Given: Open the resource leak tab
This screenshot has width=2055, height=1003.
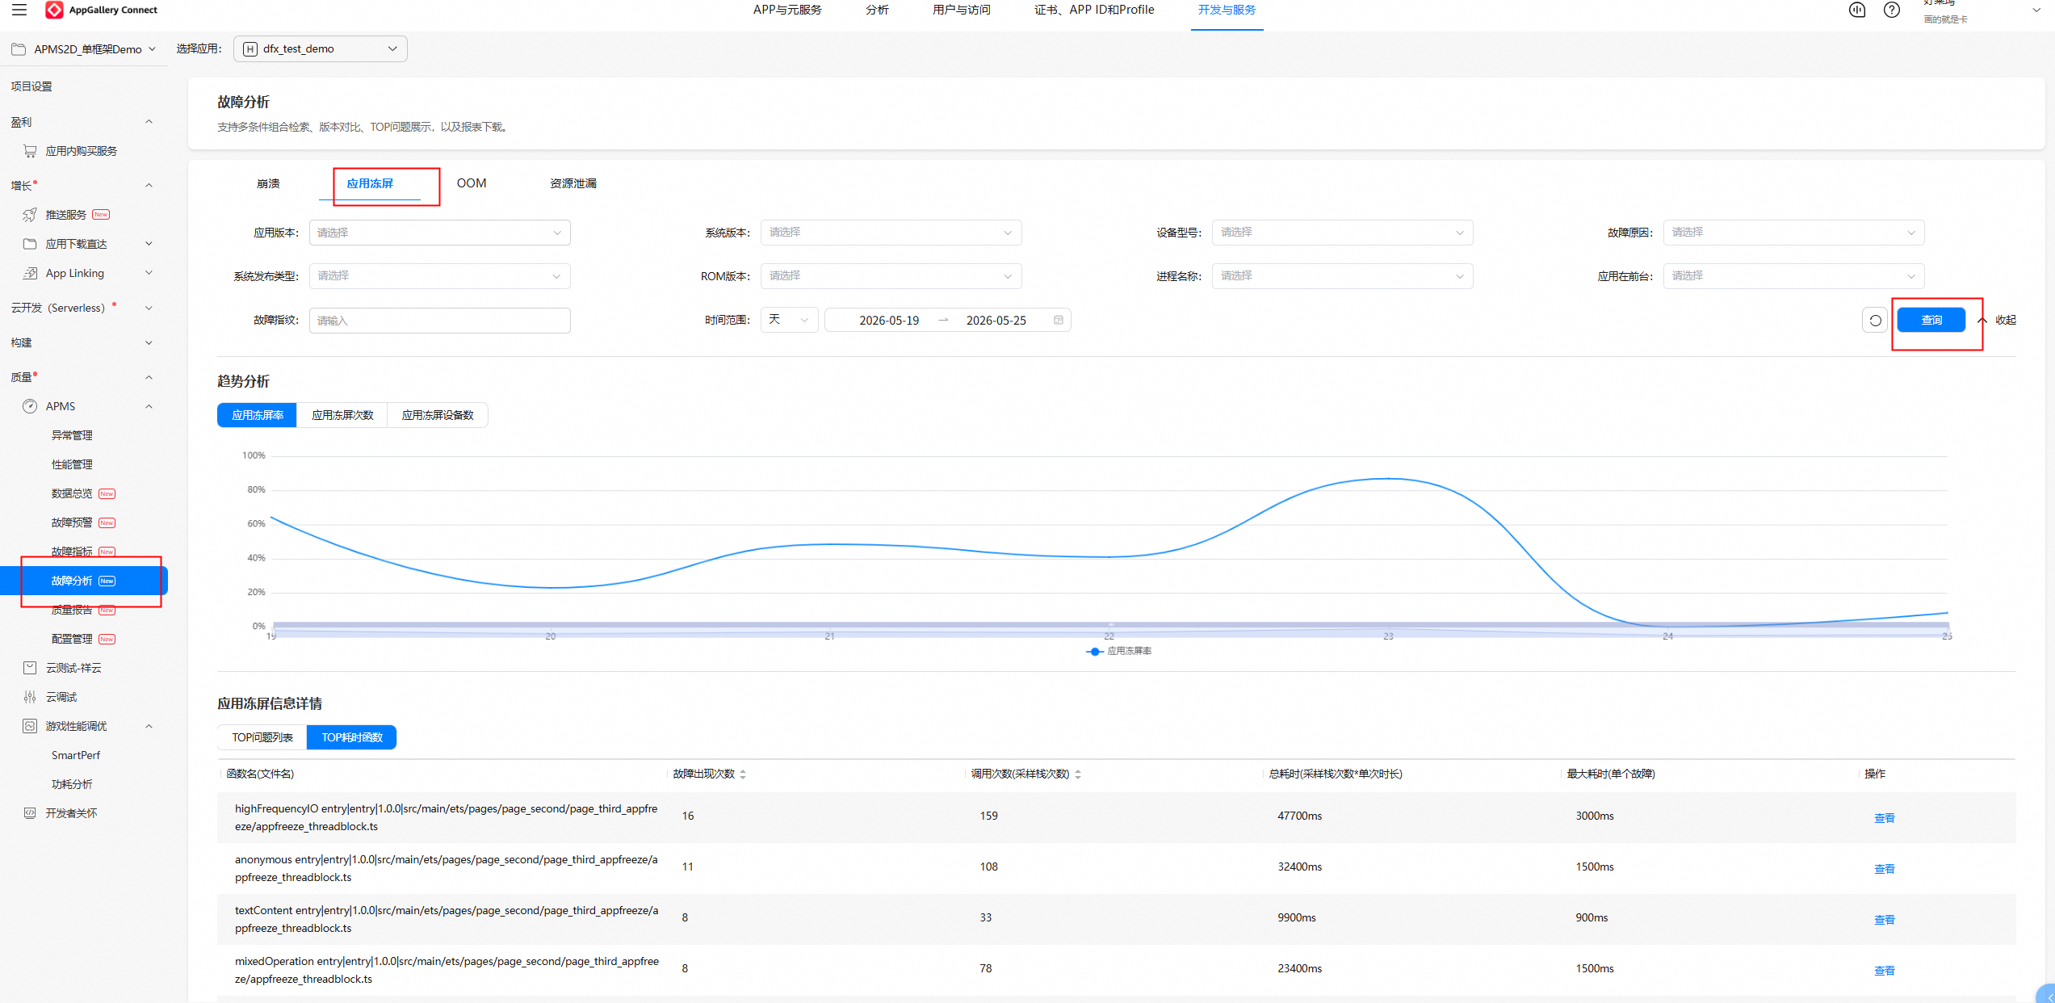Looking at the screenshot, I should point(573,183).
